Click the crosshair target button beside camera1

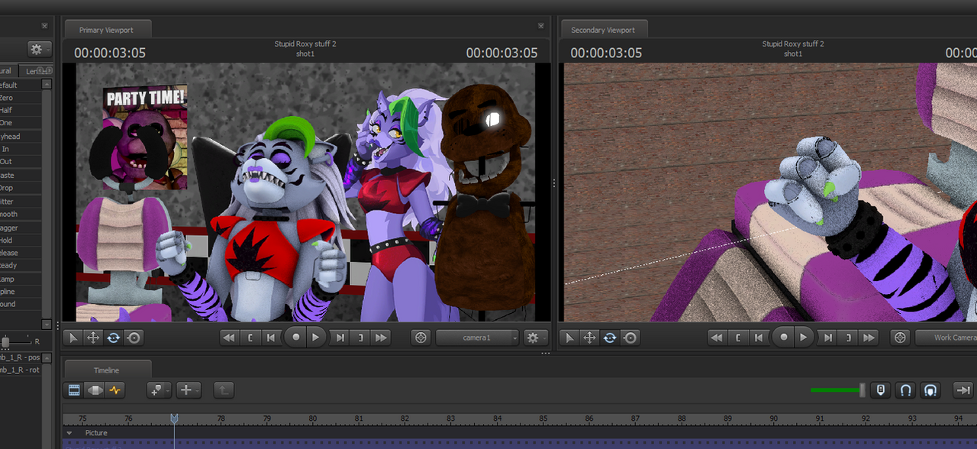[x=421, y=337]
